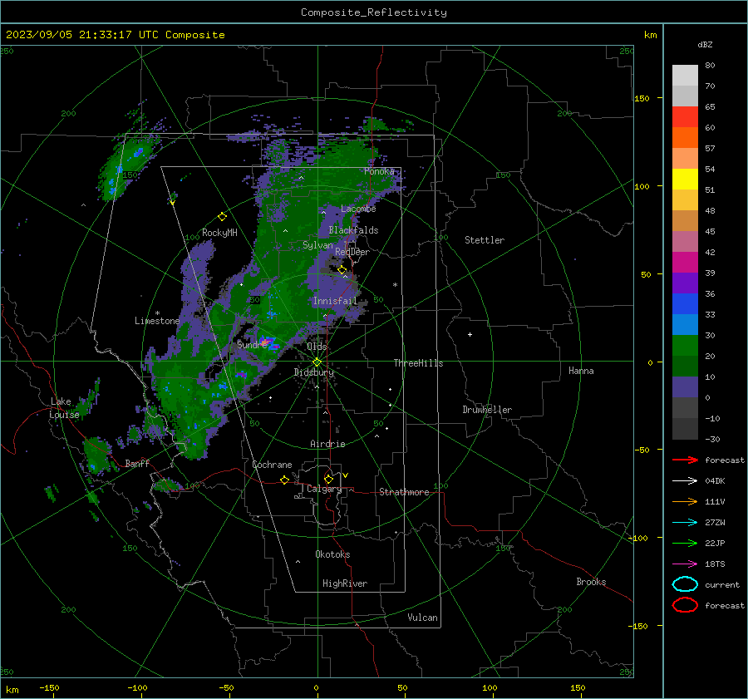Click the Stettler city label
This screenshot has width=748, height=699.
pos(485,240)
